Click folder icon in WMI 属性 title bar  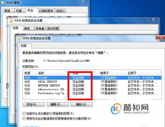coord(2,3)
